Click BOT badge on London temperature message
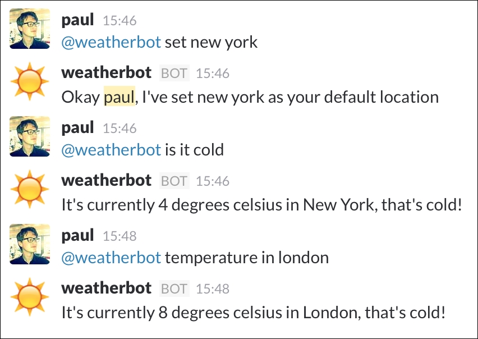 (x=174, y=288)
